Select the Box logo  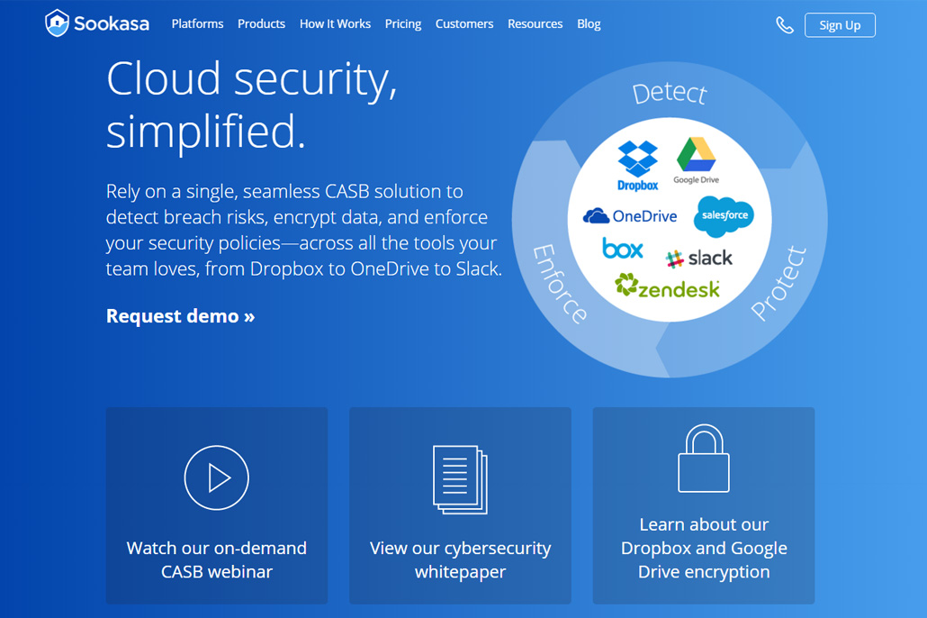(623, 249)
